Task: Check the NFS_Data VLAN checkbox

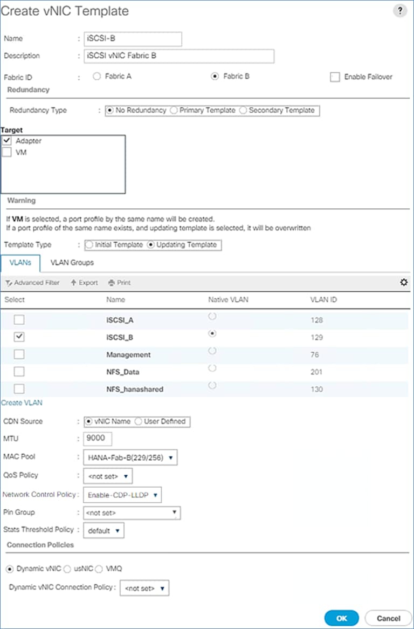Action: (x=19, y=372)
